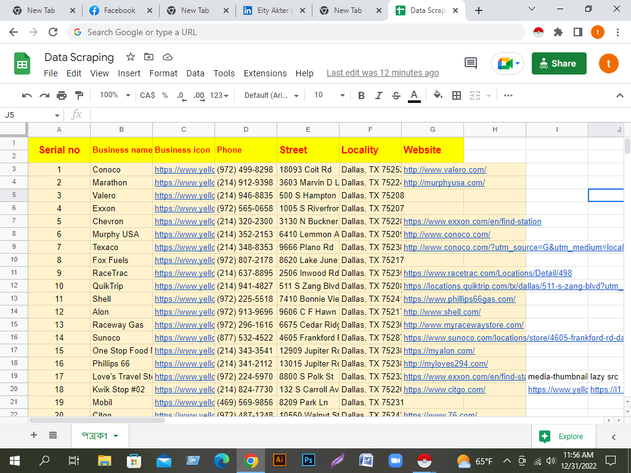Open the Tools menu

pyautogui.click(x=224, y=73)
